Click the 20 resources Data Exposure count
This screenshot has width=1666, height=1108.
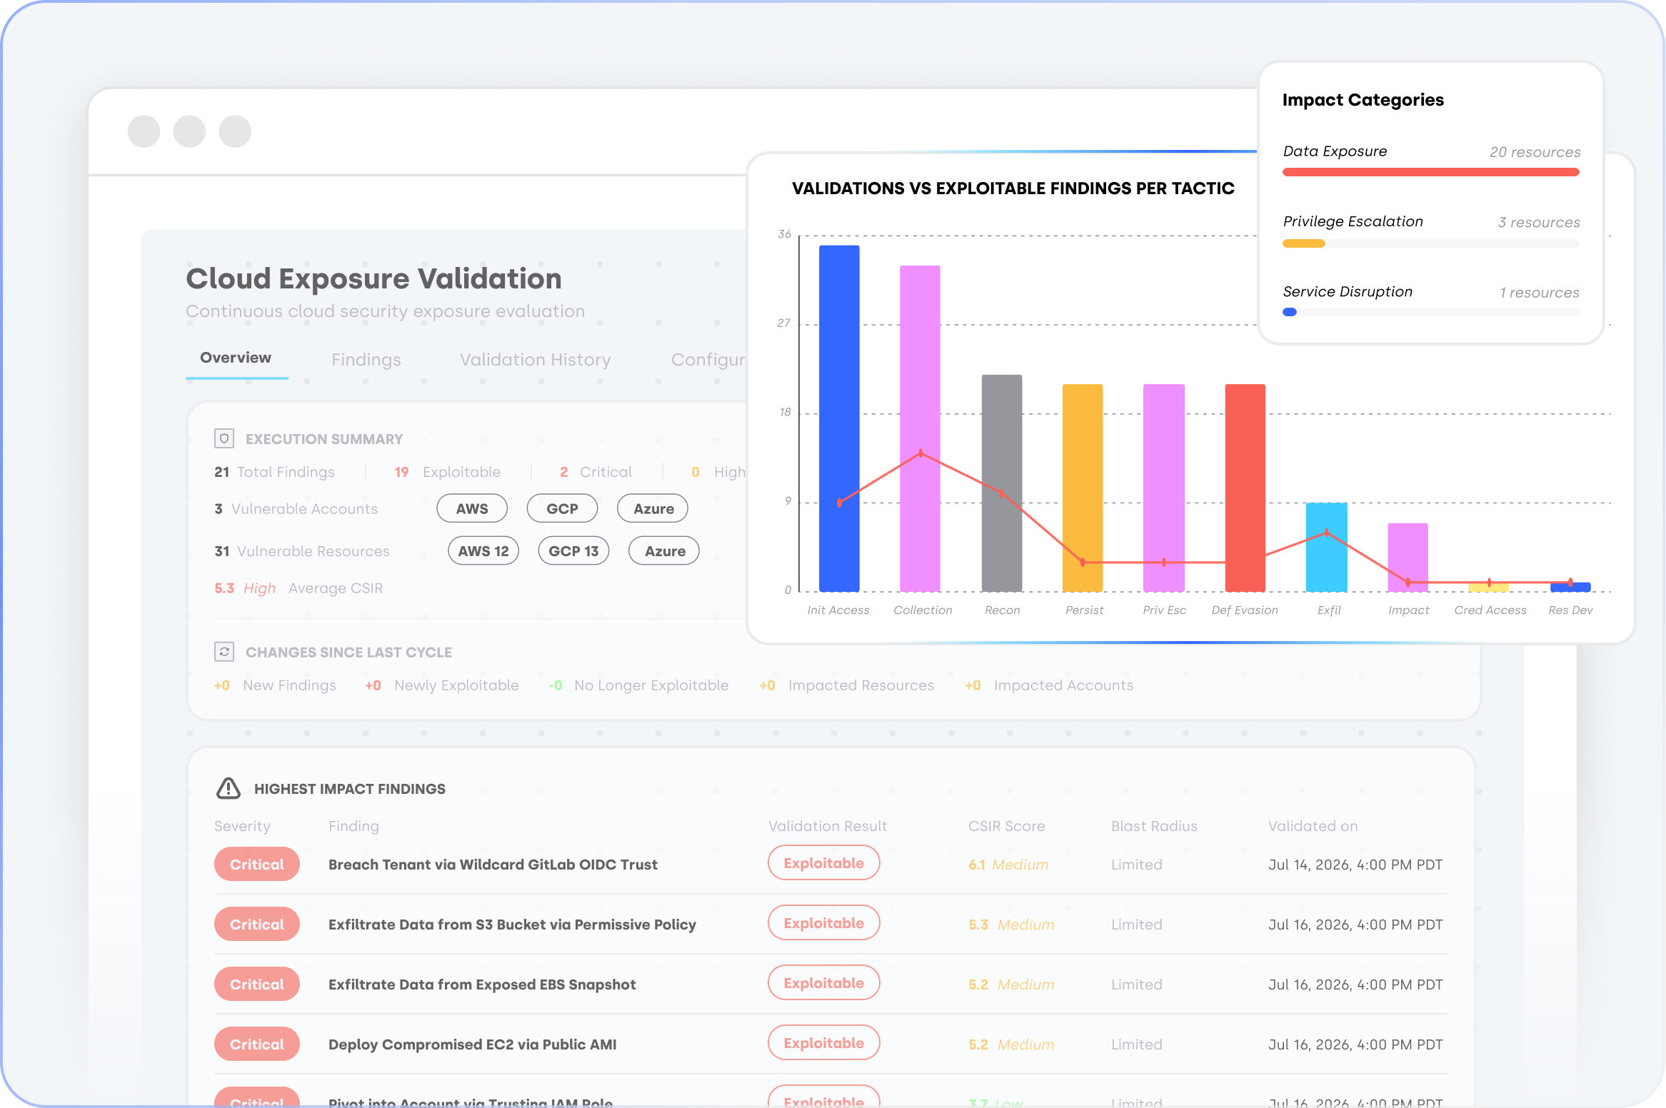pos(1535,152)
